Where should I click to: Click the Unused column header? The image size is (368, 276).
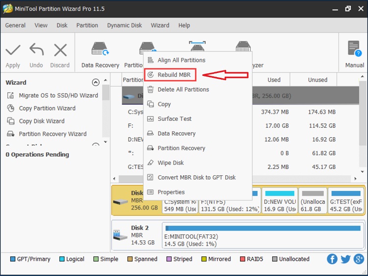point(317,80)
